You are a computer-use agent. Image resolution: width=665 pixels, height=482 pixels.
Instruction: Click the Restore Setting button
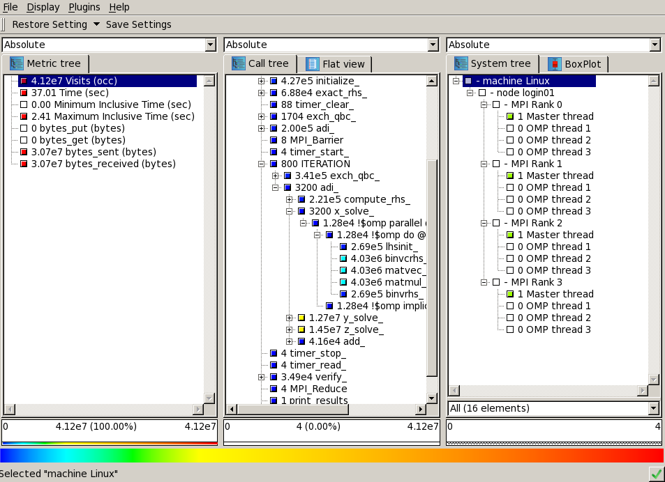(50, 24)
